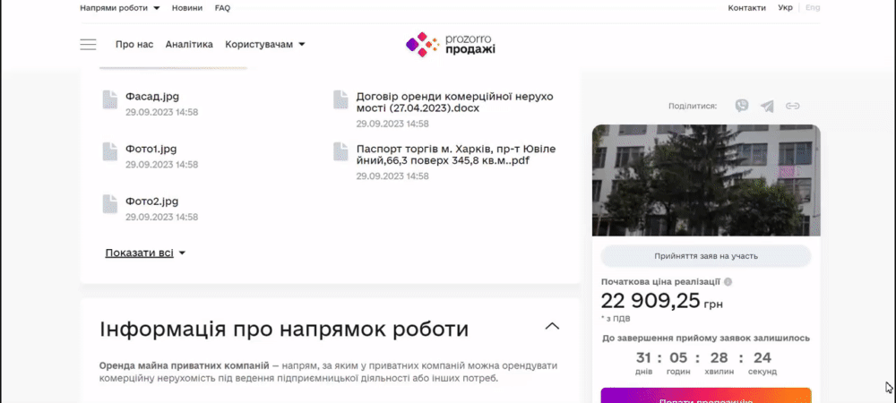Click document icon beside Договір оренди file
896x403 pixels.
(x=340, y=99)
